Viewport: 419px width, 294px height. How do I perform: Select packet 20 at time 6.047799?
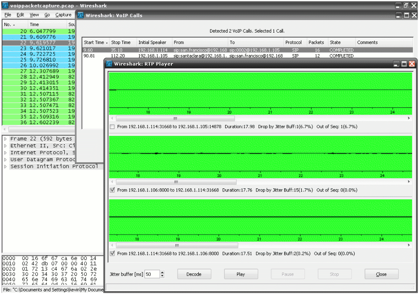click(x=39, y=31)
